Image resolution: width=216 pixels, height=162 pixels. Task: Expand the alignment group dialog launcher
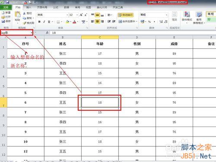coord(137,28)
